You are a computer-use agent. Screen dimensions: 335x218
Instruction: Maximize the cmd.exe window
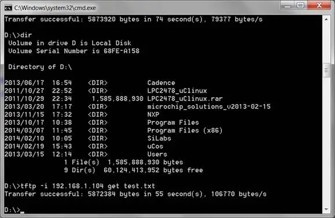click(301, 5)
